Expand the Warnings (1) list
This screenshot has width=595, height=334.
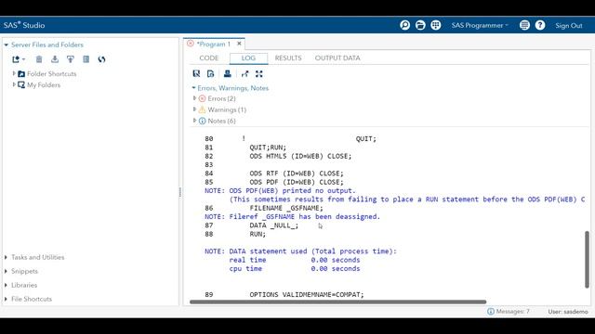point(194,109)
